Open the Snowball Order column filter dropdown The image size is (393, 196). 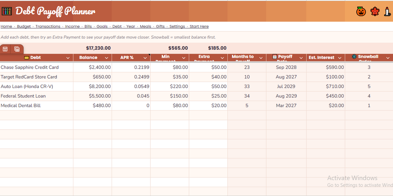coord(388,58)
